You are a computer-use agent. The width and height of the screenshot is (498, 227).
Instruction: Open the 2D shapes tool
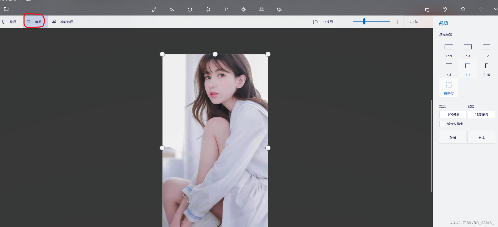point(172,9)
